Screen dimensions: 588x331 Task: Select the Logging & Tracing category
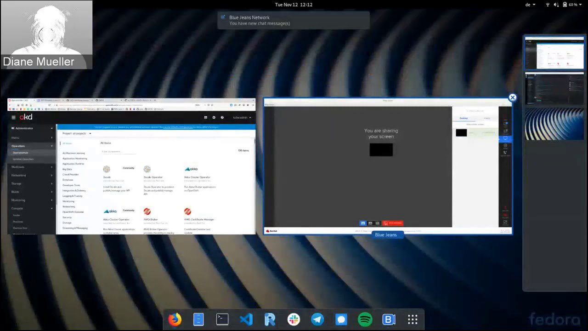click(73, 196)
